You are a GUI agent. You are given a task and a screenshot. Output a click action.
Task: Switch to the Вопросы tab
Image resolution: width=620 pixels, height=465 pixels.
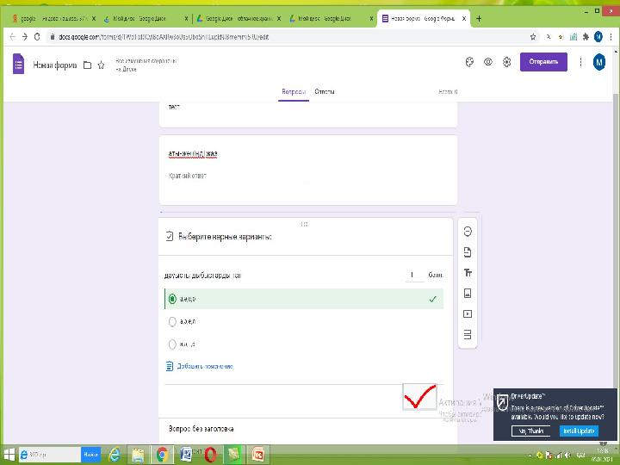(294, 92)
